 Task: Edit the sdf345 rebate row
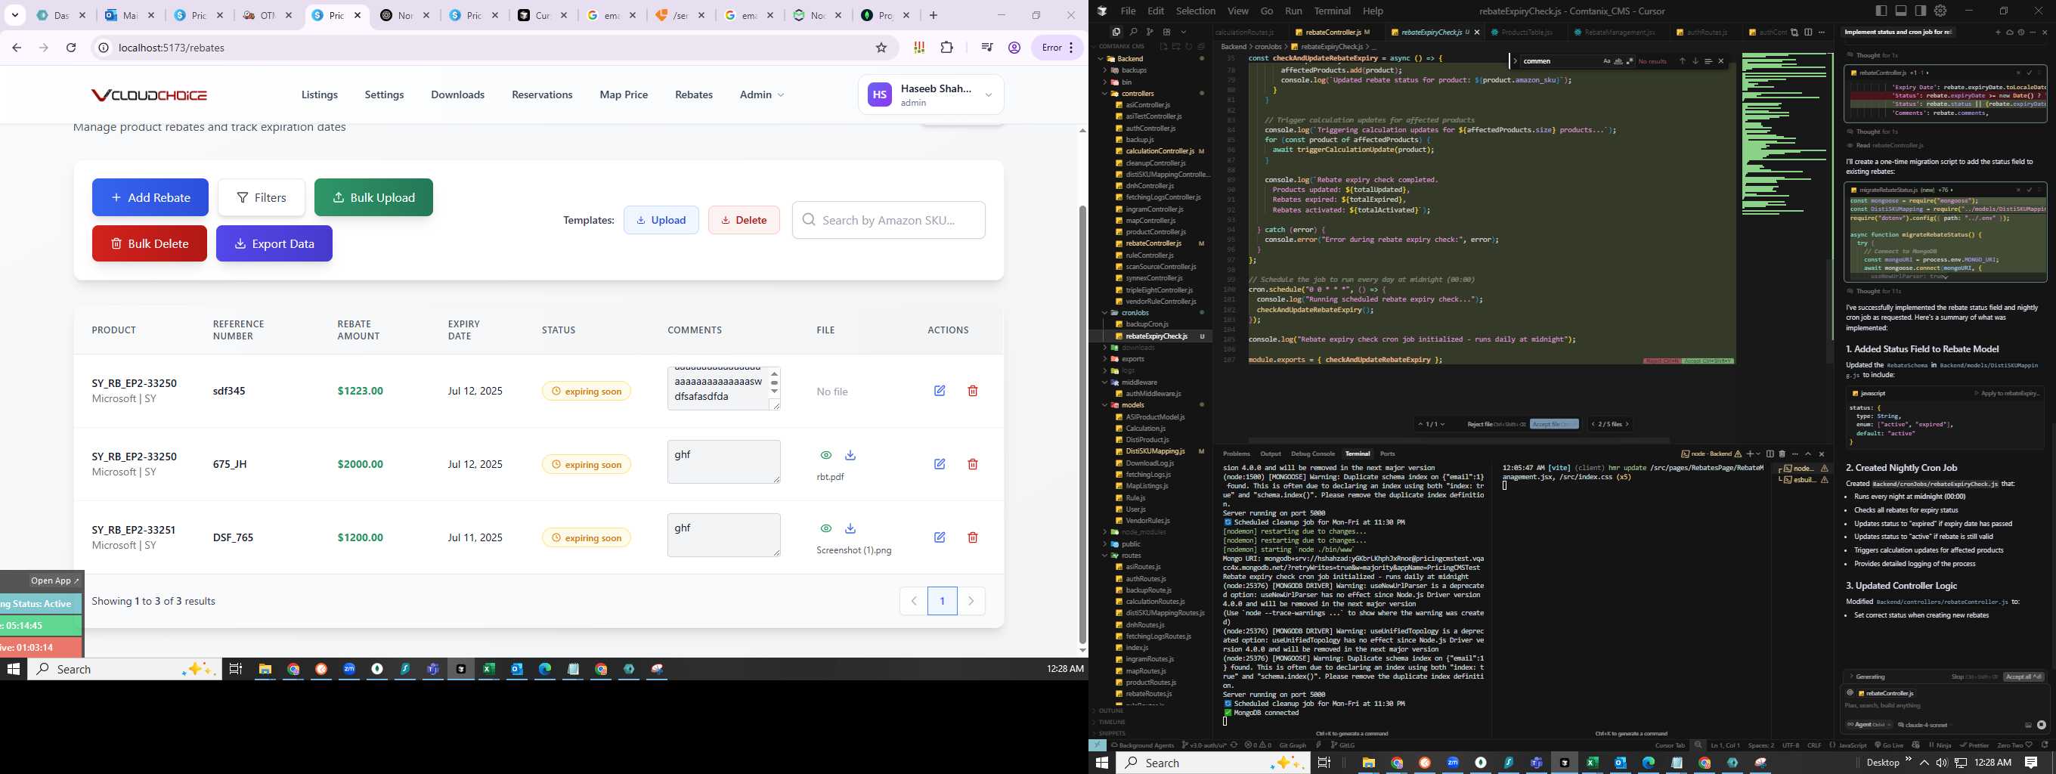coord(940,391)
